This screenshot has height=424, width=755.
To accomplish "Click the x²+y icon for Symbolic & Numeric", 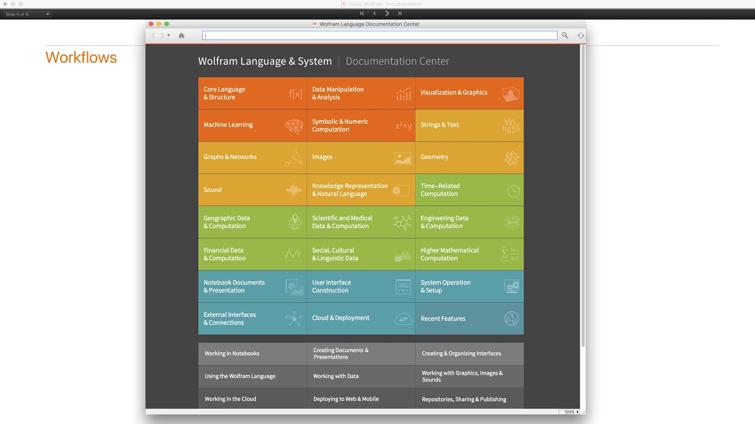I will pos(403,125).
